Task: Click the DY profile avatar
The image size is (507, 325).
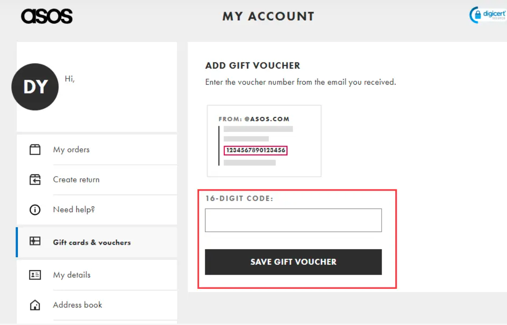Action: tap(35, 87)
